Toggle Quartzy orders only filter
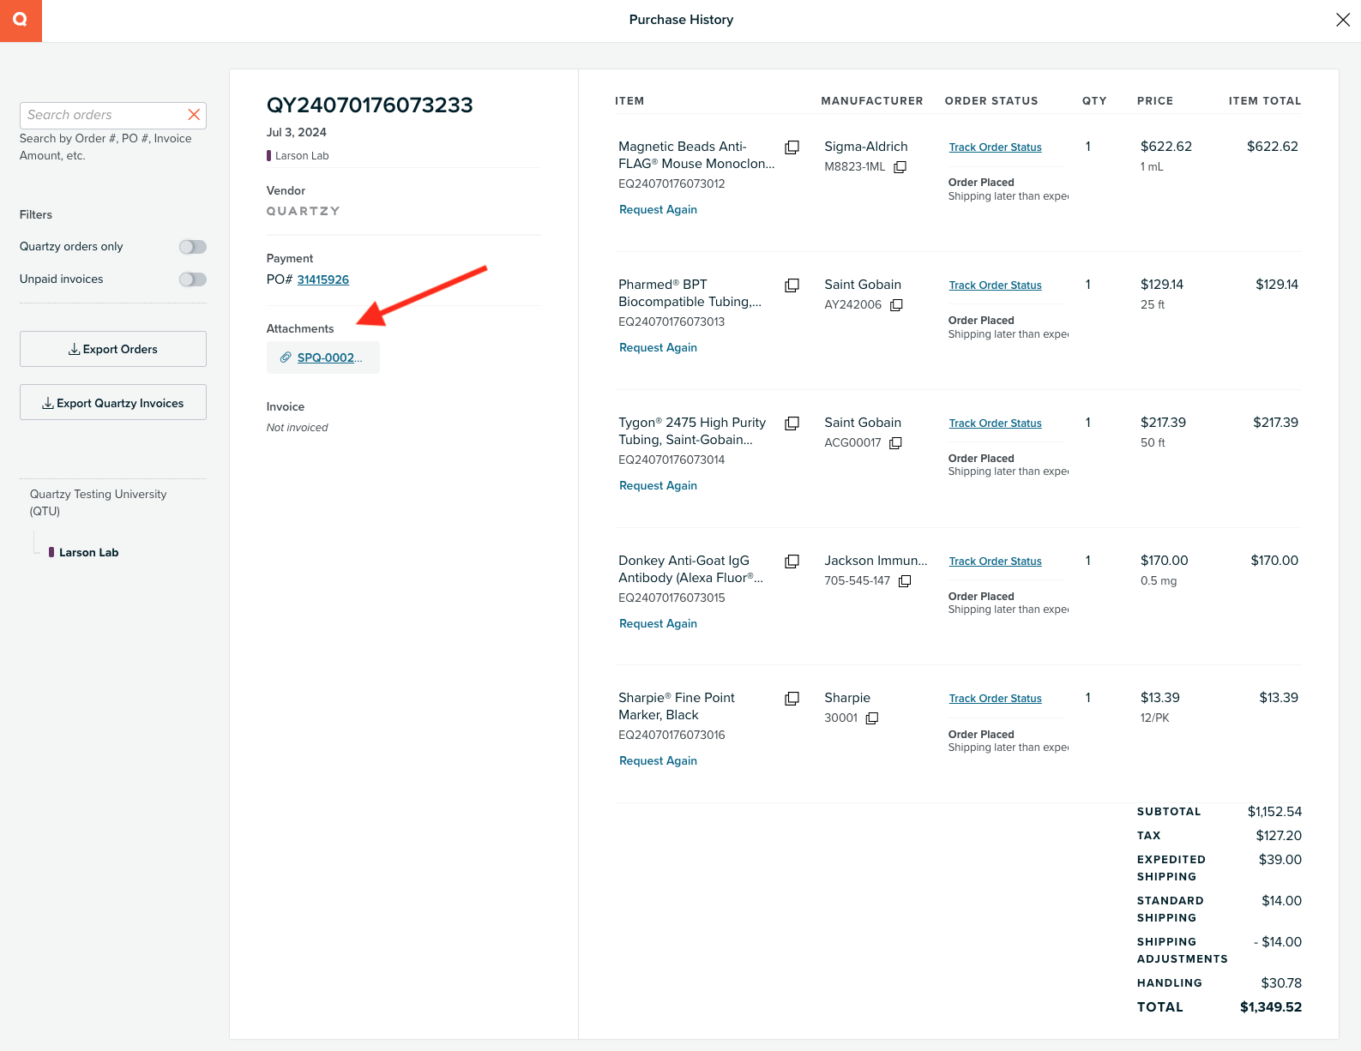The image size is (1361, 1051). [x=192, y=247]
